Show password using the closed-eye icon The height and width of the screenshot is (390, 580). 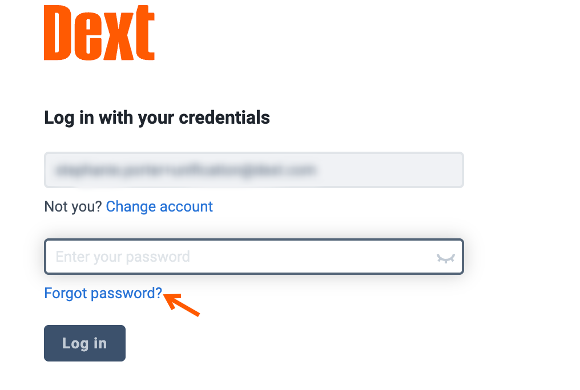(x=445, y=258)
